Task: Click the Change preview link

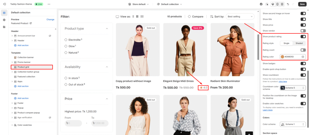Action: (x=50, y=20)
